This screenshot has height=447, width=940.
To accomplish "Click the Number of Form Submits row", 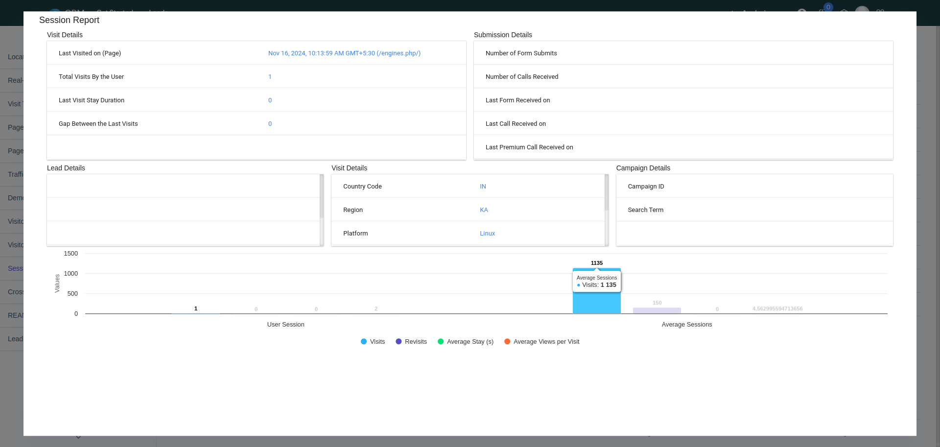I will [x=683, y=53].
